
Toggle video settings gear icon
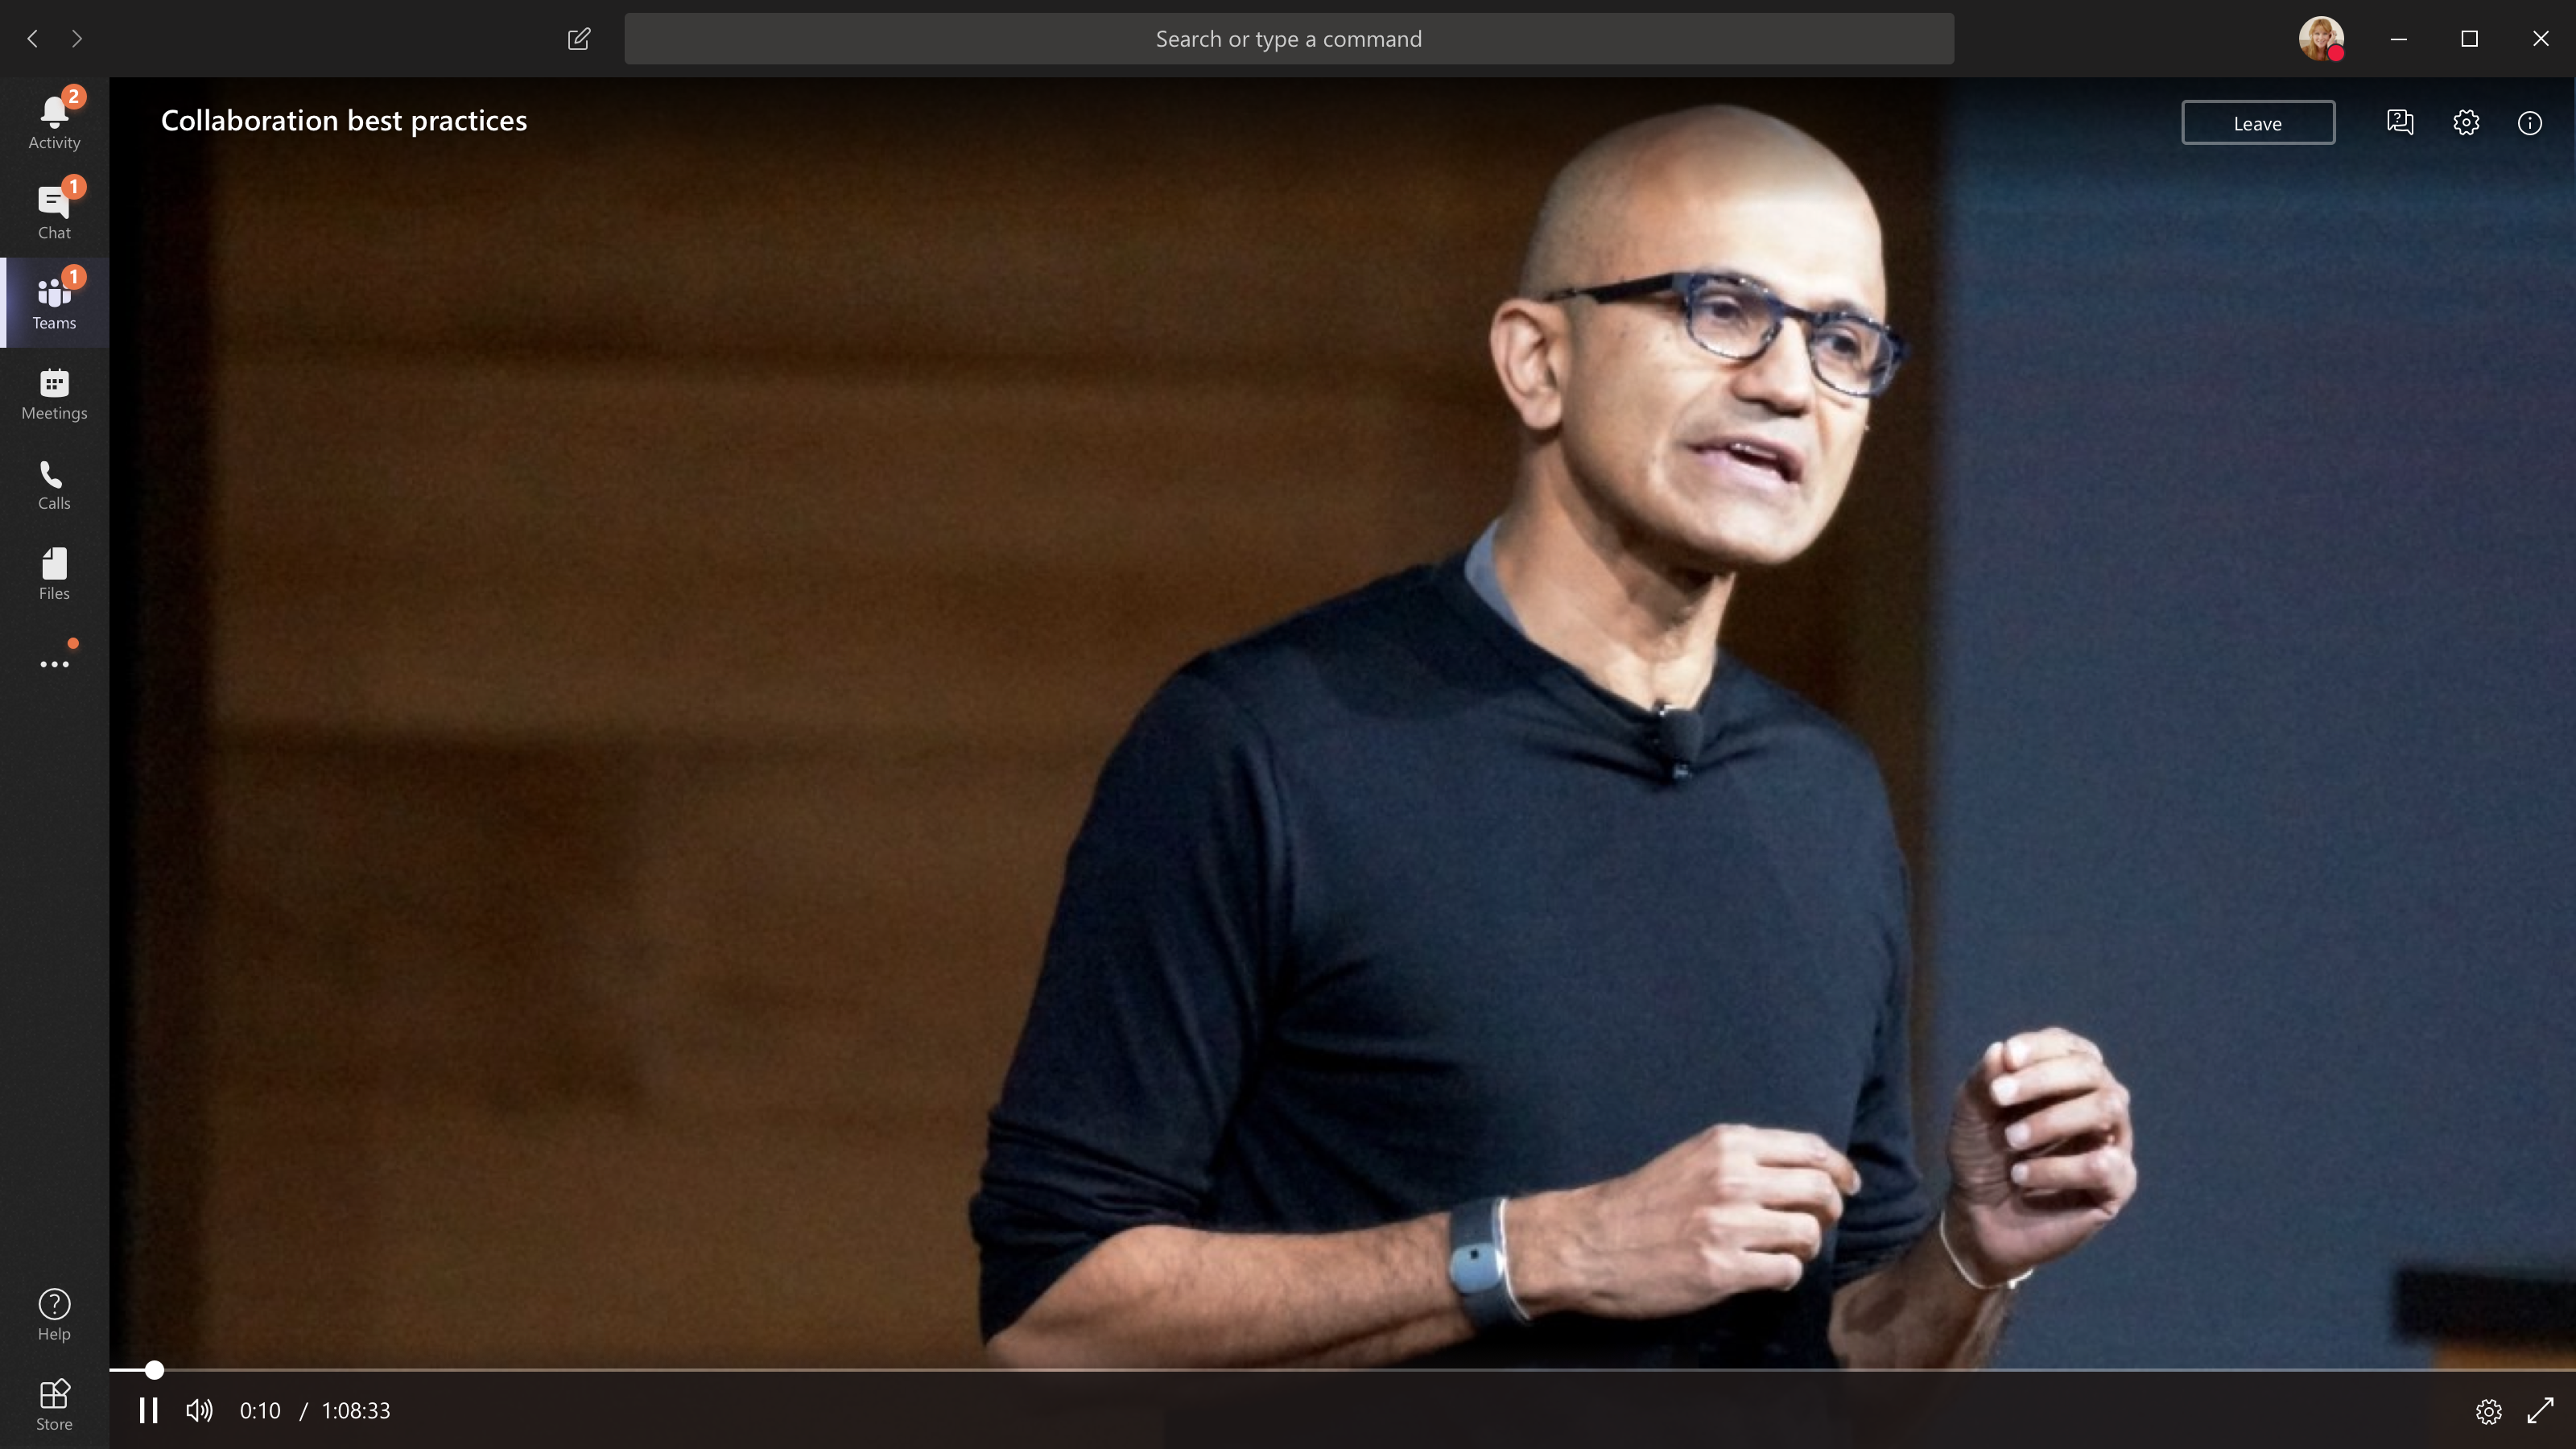click(x=2487, y=1410)
